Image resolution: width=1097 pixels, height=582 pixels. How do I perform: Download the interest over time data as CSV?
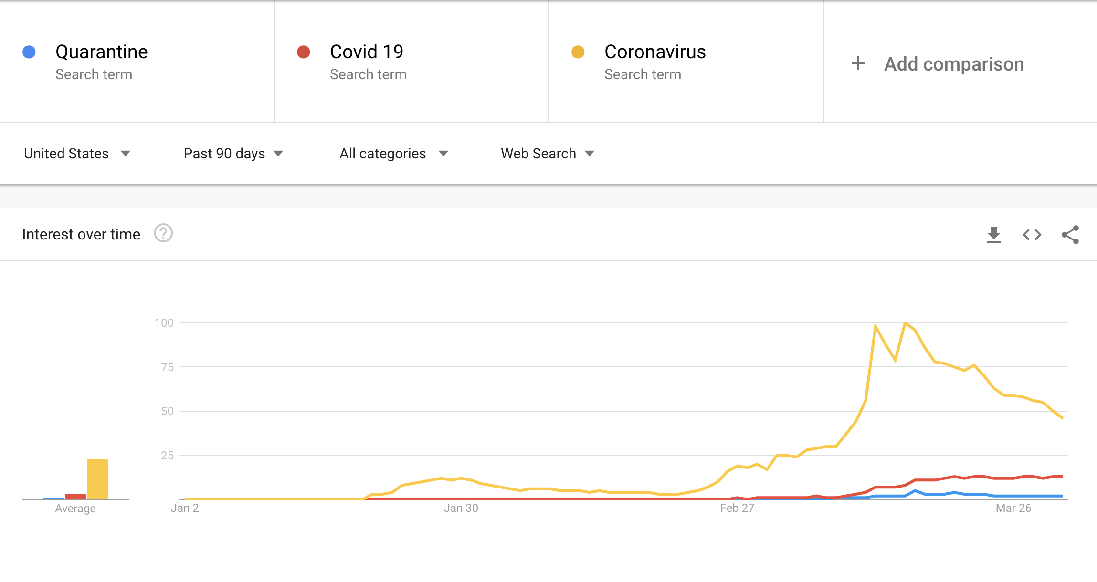coord(994,234)
